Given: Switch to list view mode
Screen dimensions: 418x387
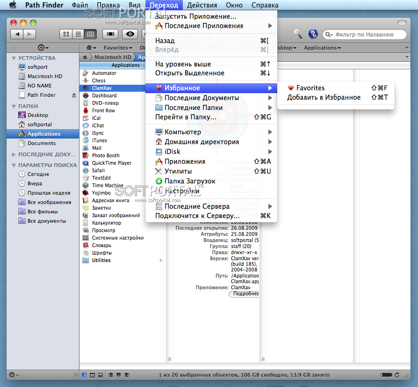Looking at the screenshot, I should (x=78, y=34).
